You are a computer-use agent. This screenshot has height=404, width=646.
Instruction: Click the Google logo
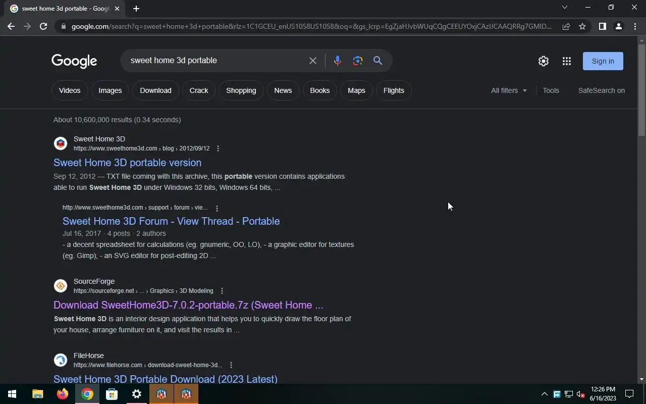(x=74, y=61)
